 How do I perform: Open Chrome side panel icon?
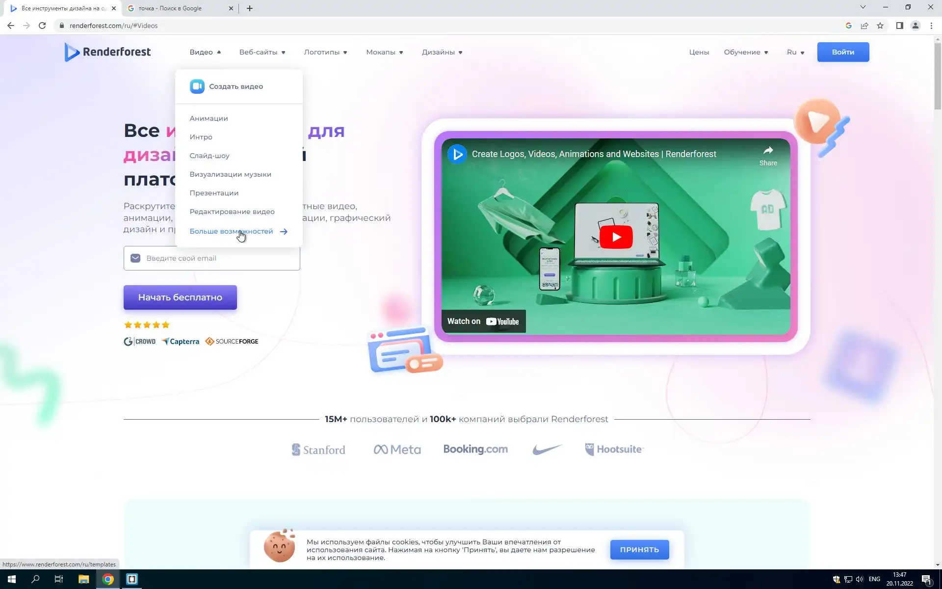pyautogui.click(x=899, y=26)
